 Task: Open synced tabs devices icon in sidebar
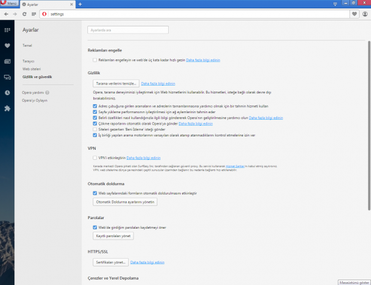pos(7,77)
